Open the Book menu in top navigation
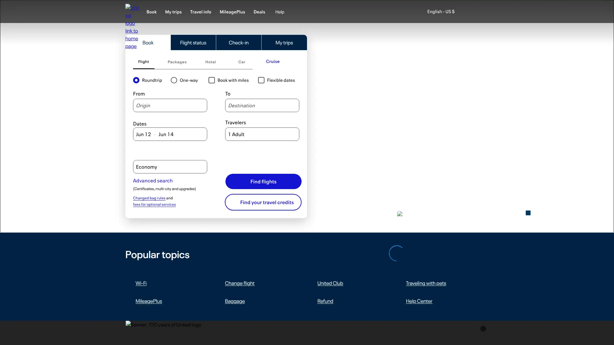This screenshot has height=345, width=614. click(152, 12)
